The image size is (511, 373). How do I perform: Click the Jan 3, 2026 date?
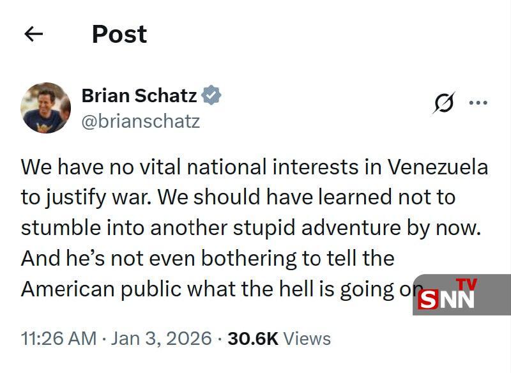161,338
